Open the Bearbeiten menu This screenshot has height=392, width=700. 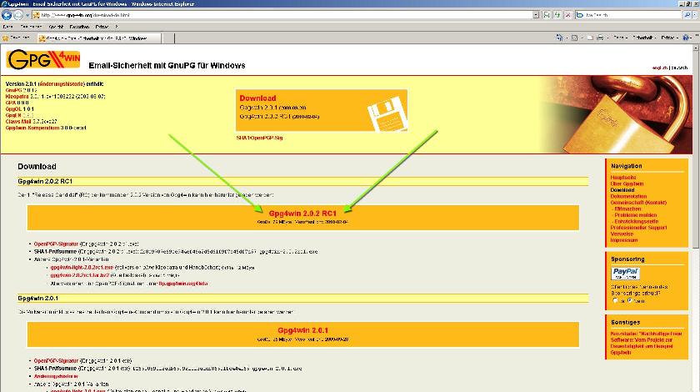(31, 27)
